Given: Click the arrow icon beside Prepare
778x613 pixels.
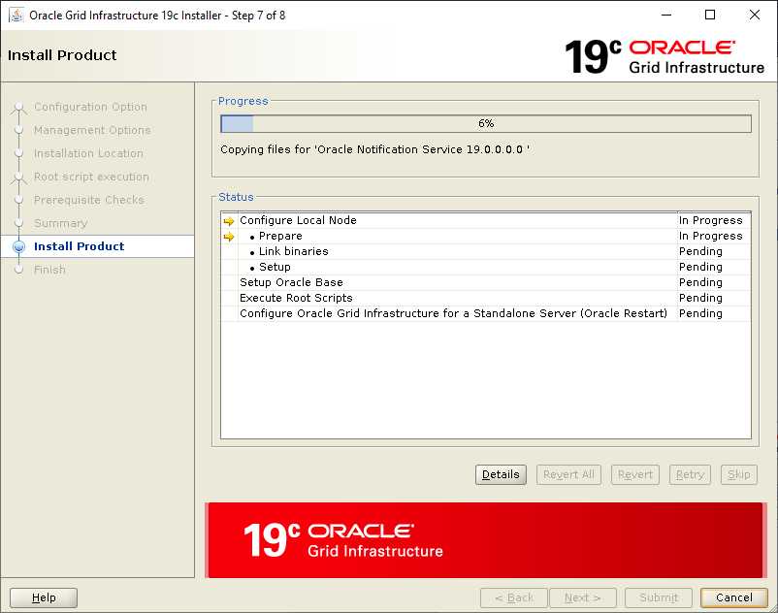Looking at the screenshot, I should point(229,237).
